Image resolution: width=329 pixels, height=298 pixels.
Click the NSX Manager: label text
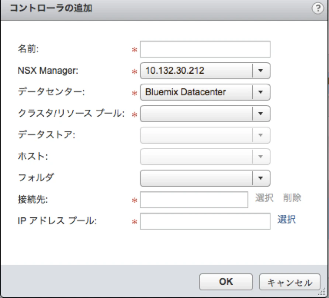pos(48,71)
